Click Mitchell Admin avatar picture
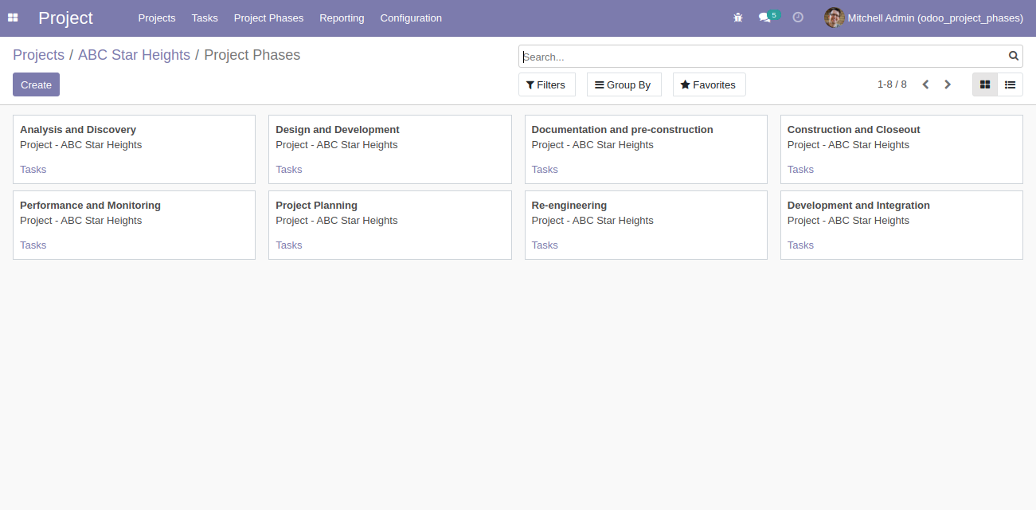The width and height of the screenshot is (1036, 510). tap(834, 18)
